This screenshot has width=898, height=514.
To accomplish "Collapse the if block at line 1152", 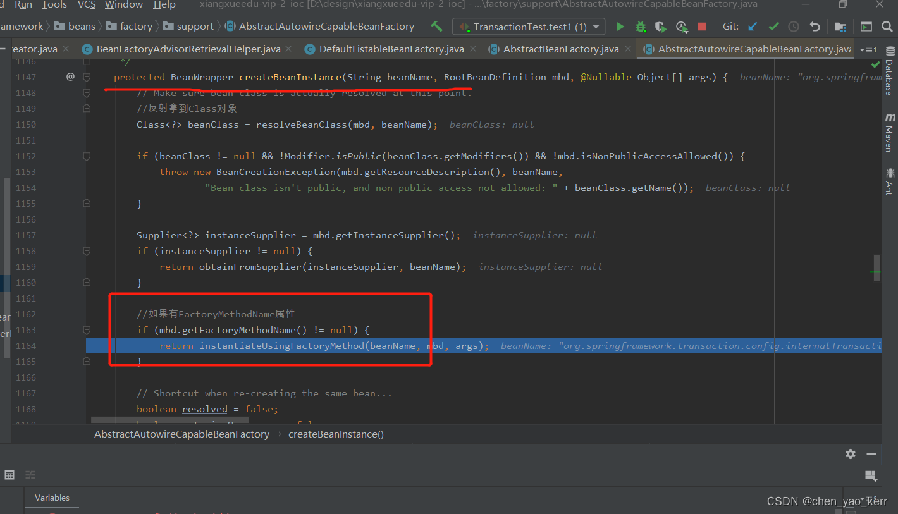I will [87, 156].
